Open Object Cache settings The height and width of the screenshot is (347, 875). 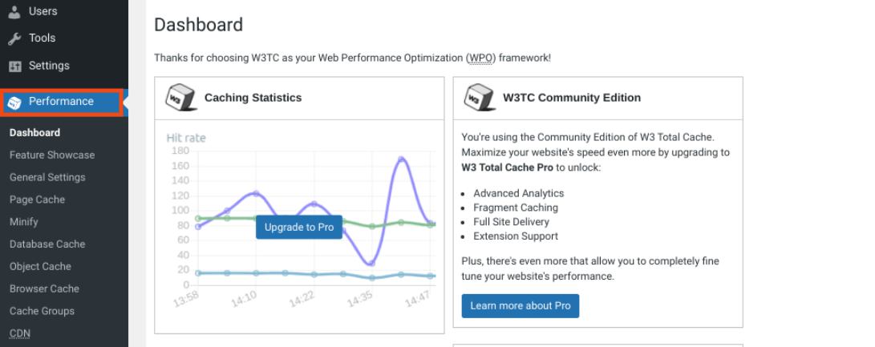[40, 267]
